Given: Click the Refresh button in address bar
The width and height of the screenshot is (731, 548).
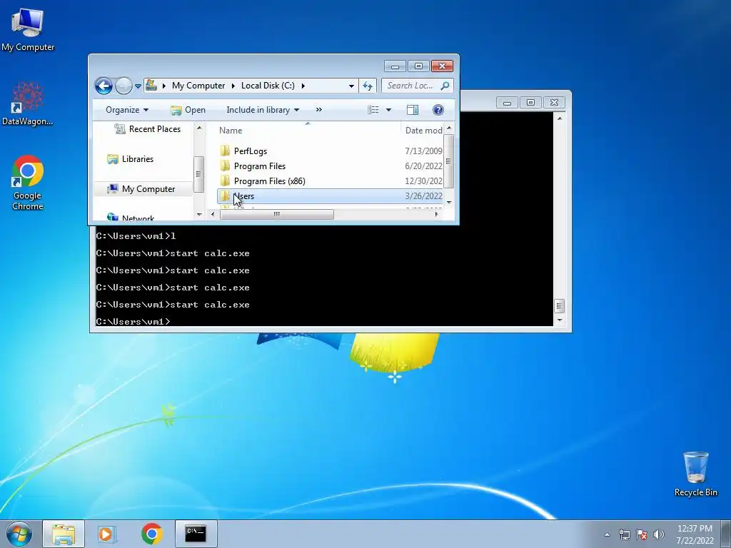Looking at the screenshot, I should [368, 86].
